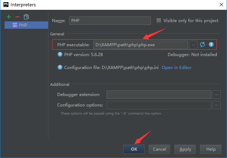
Task: Show phpinfo with the blue info icon
Action: point(211,44)
